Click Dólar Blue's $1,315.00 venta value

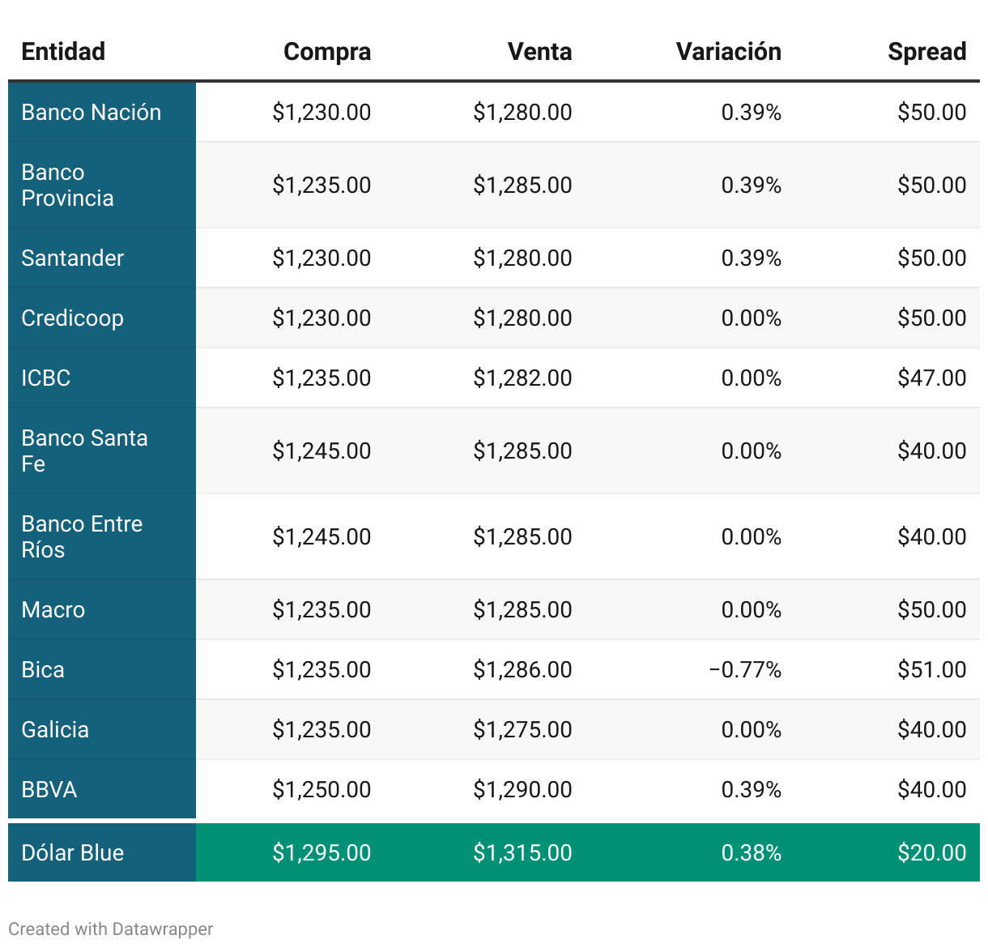tap(522, 853)
